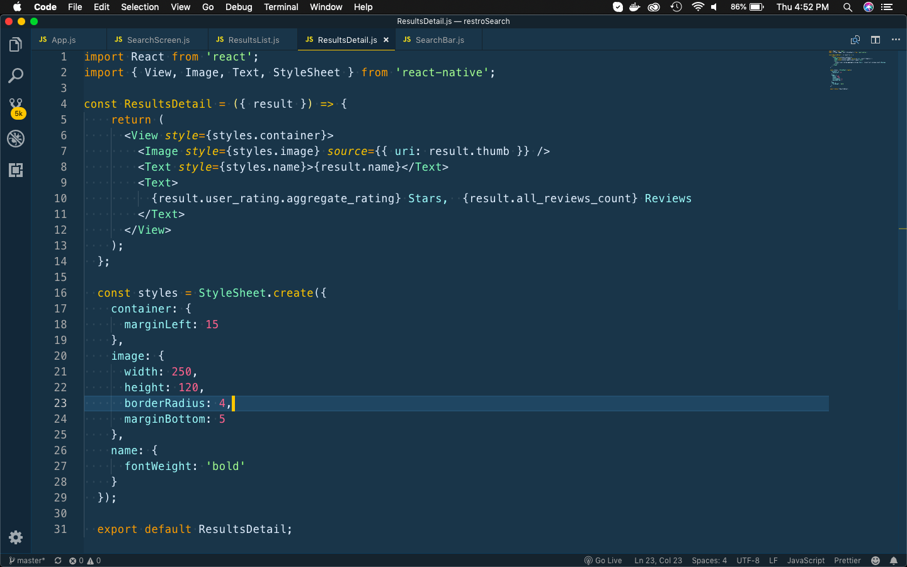Click the text 'marginBottom: 5'

[x=174, y=419]
